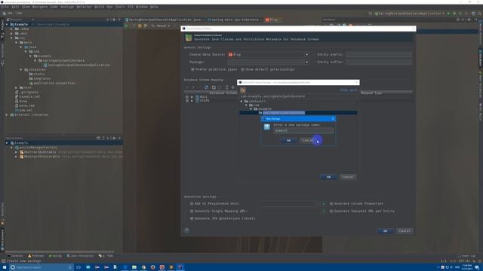Screen dimensions: 483x271
Task: Click Cancel in the Choose Package dialog
Action: pyautogui.click(x=348, y=177)
